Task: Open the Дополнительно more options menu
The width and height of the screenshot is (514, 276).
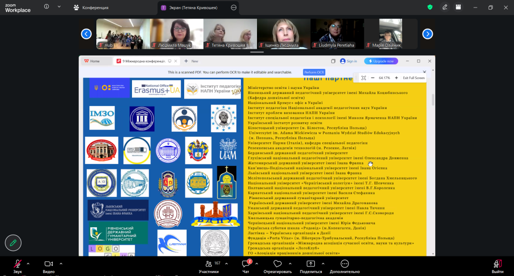Action: (344, 264)
